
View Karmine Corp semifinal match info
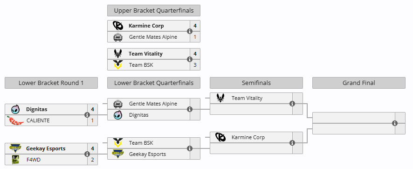pos(292,143)
